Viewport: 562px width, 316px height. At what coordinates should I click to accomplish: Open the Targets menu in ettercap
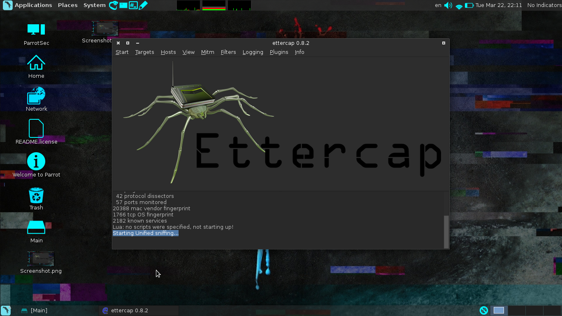click(144, 52)
